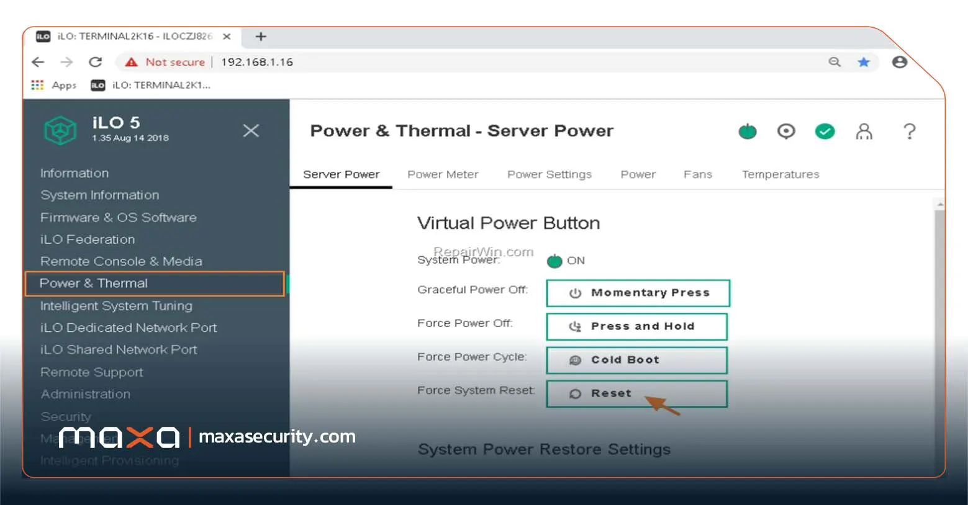Screen dimensions: 968x505
Task: Open iLO Dedicated Network Port
Action: pos(129,328)
